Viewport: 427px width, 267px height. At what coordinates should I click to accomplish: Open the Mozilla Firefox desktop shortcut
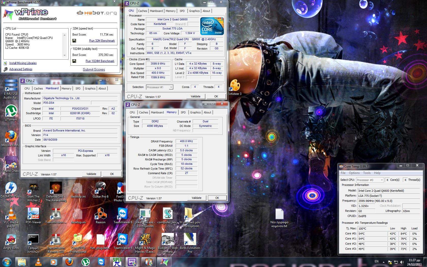click(11, 139)
